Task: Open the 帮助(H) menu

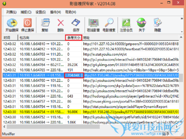Action: (71, 12)
